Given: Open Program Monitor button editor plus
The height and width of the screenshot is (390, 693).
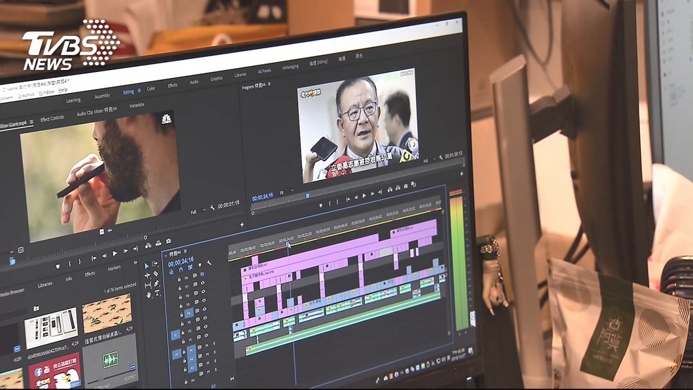Looking at the screenshot, I should coord(462,174).
